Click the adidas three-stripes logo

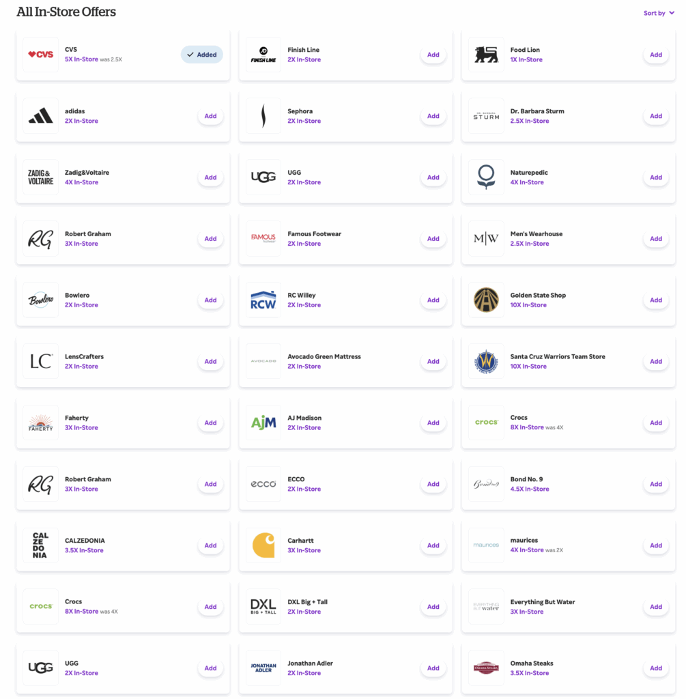coord(41,116)
